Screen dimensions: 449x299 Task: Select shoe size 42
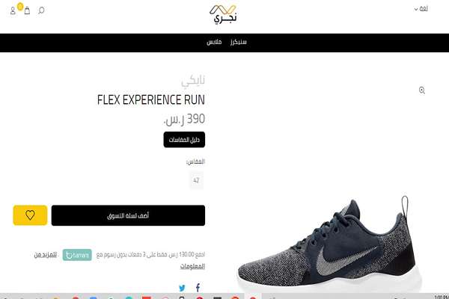tap(196, 180)
